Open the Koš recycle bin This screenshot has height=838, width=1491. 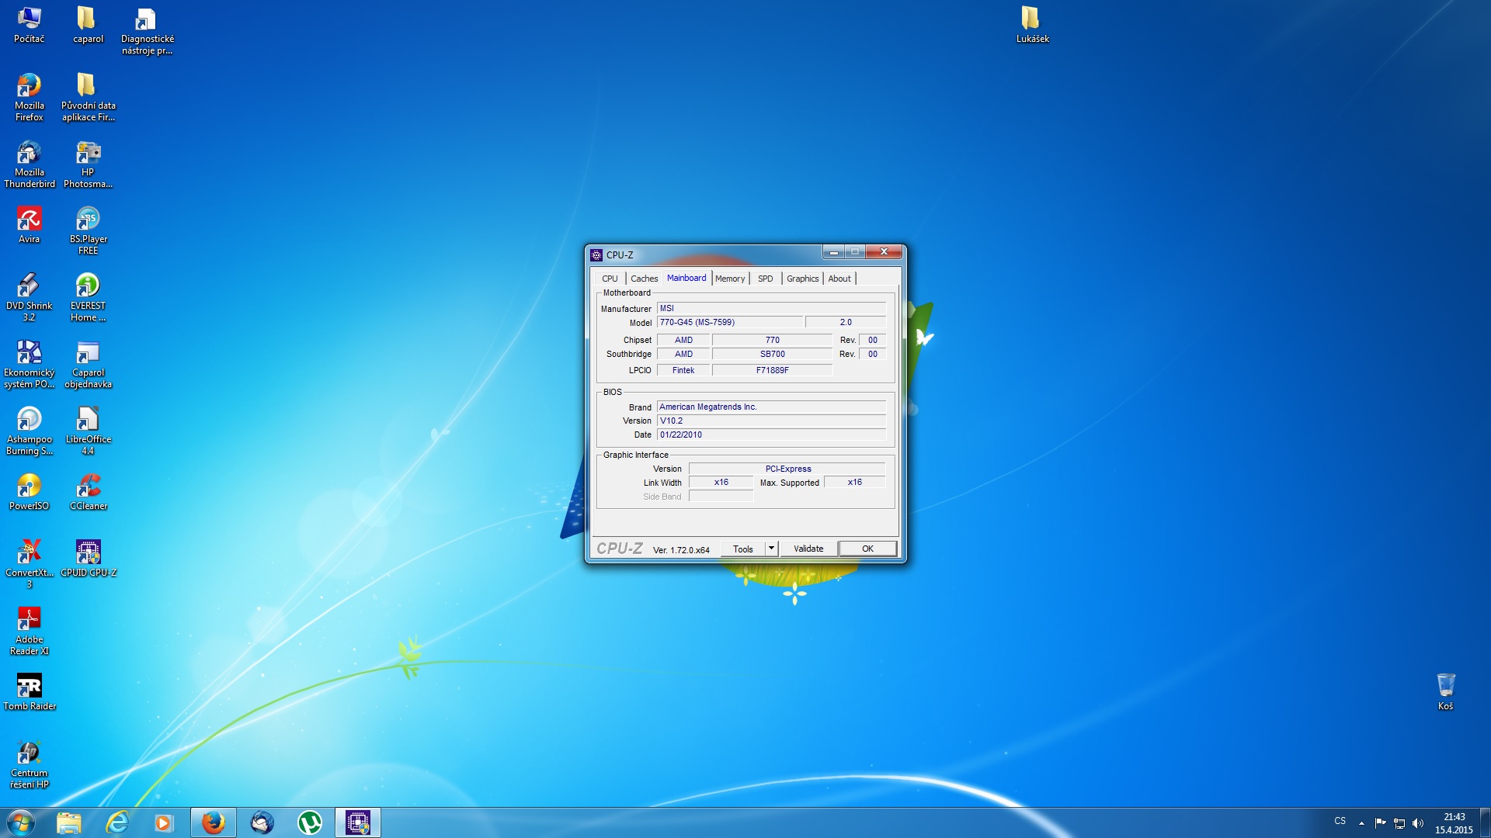click(1445, 691)
